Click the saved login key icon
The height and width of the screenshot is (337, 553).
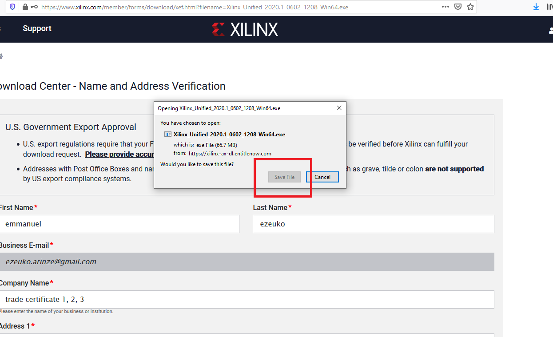[x=34, y=7]
